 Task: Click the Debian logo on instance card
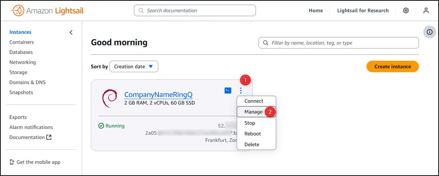click(109, 97)
